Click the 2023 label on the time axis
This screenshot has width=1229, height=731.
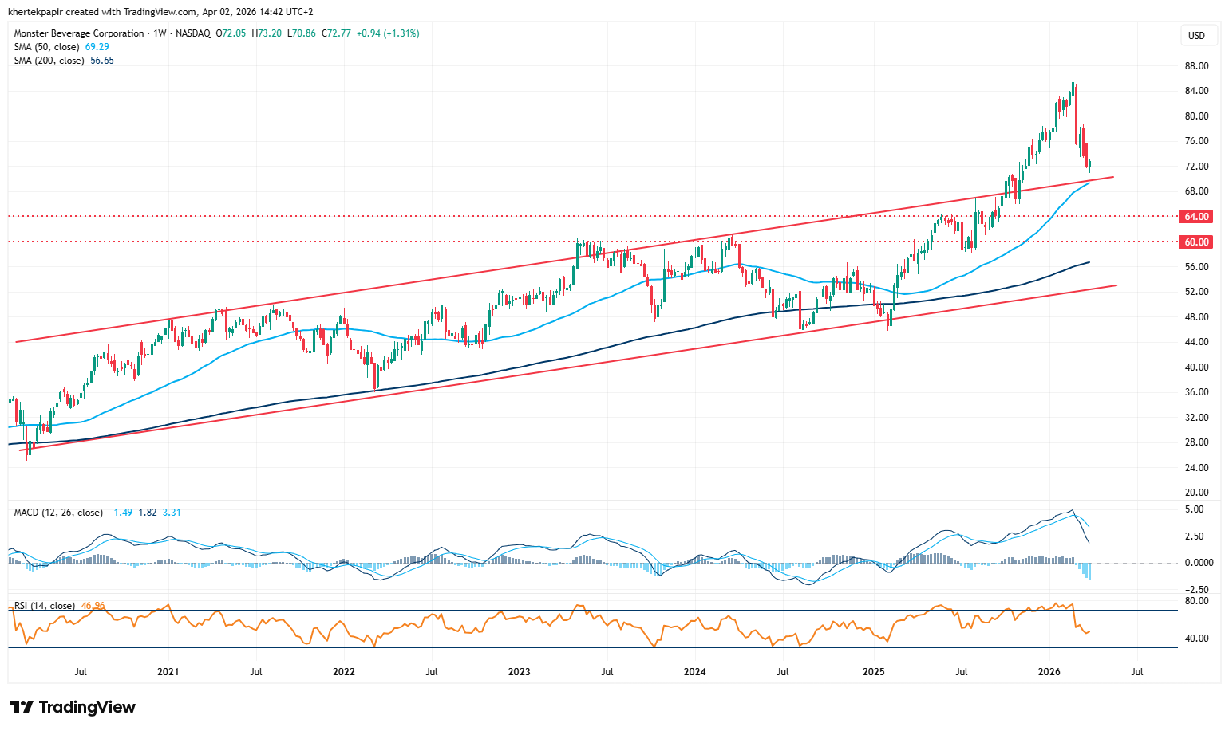pyautogui.click(x=519, y=672)
